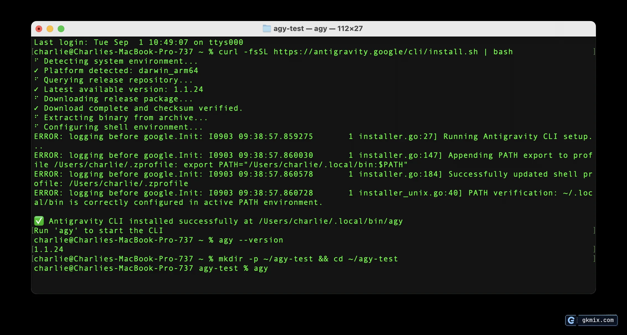Click the folder proxy icon in title bar
This screenshot has height=335, width=627.
pyautogui.click(x=267, y=29)
